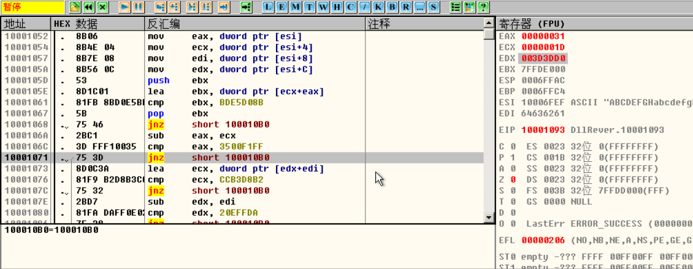Open appearance color grid icon

pos(469,7)
